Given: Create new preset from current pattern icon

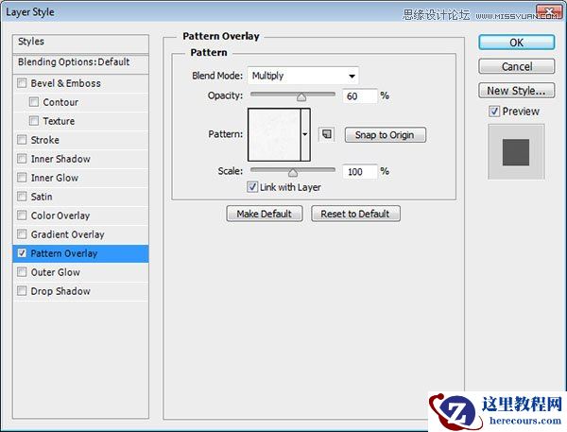Looking at the screenshot, I should coord(327,134).
